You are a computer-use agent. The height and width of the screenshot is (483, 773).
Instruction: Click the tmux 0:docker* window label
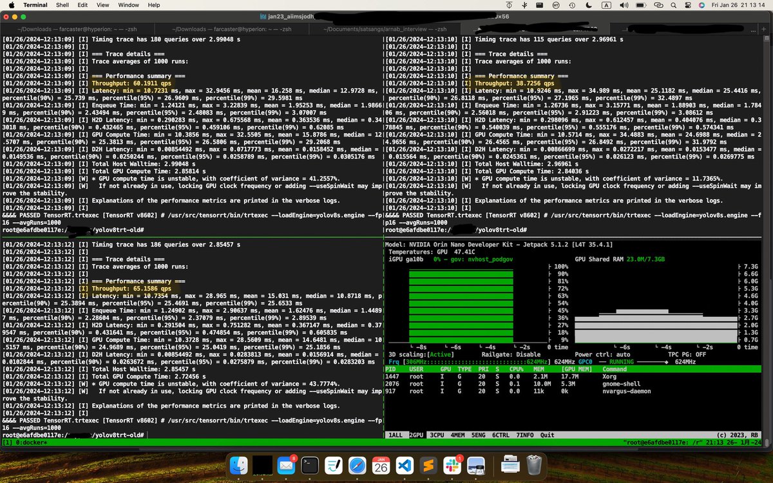[x=33, y=443]
